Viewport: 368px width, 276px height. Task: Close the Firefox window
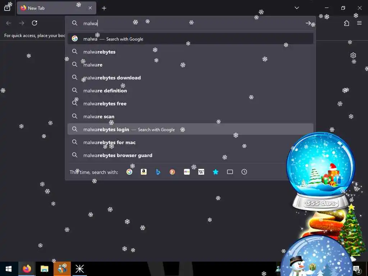[359, 8]
